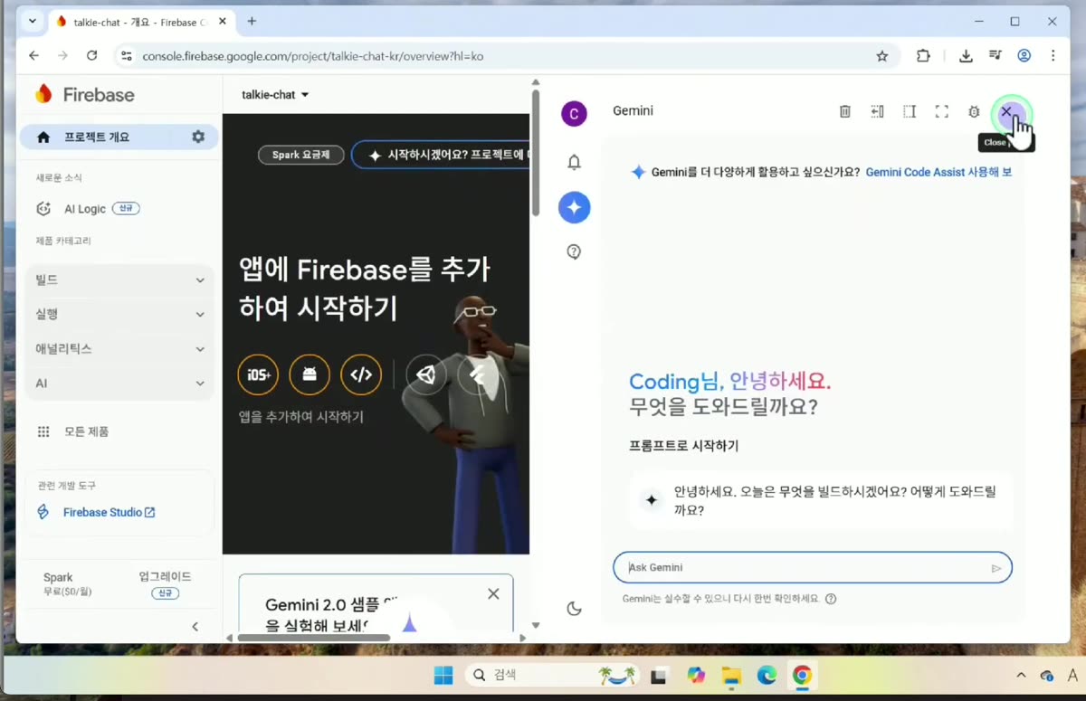Open AI Logic sidebar item
Viewport: 1086px width, 701px height.
pyautogui.click(x=85, y=209)
